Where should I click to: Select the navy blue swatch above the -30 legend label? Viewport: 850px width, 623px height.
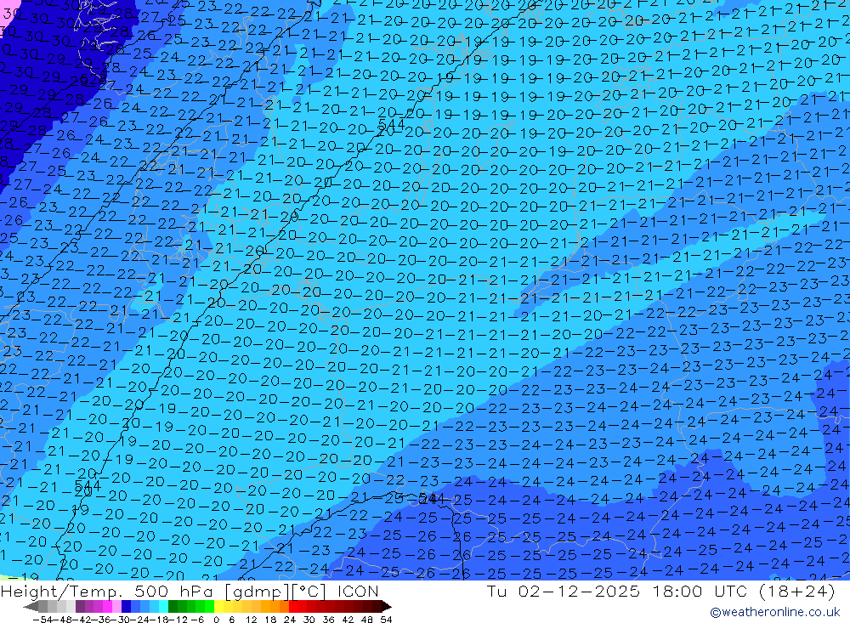[126, 606]
